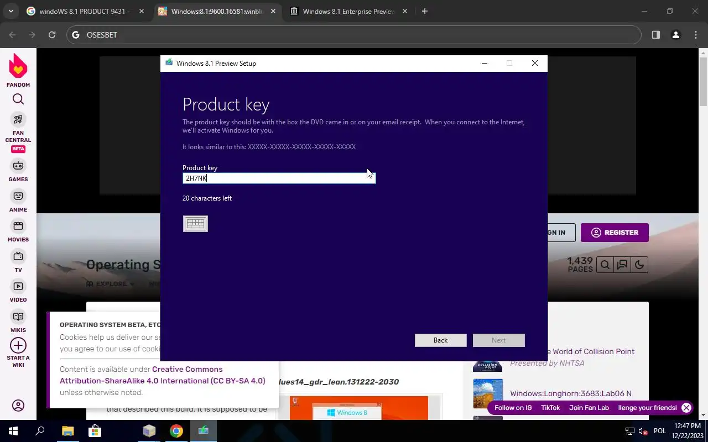
Task: Open wiki discussions icon
Action: pos(622,265)
